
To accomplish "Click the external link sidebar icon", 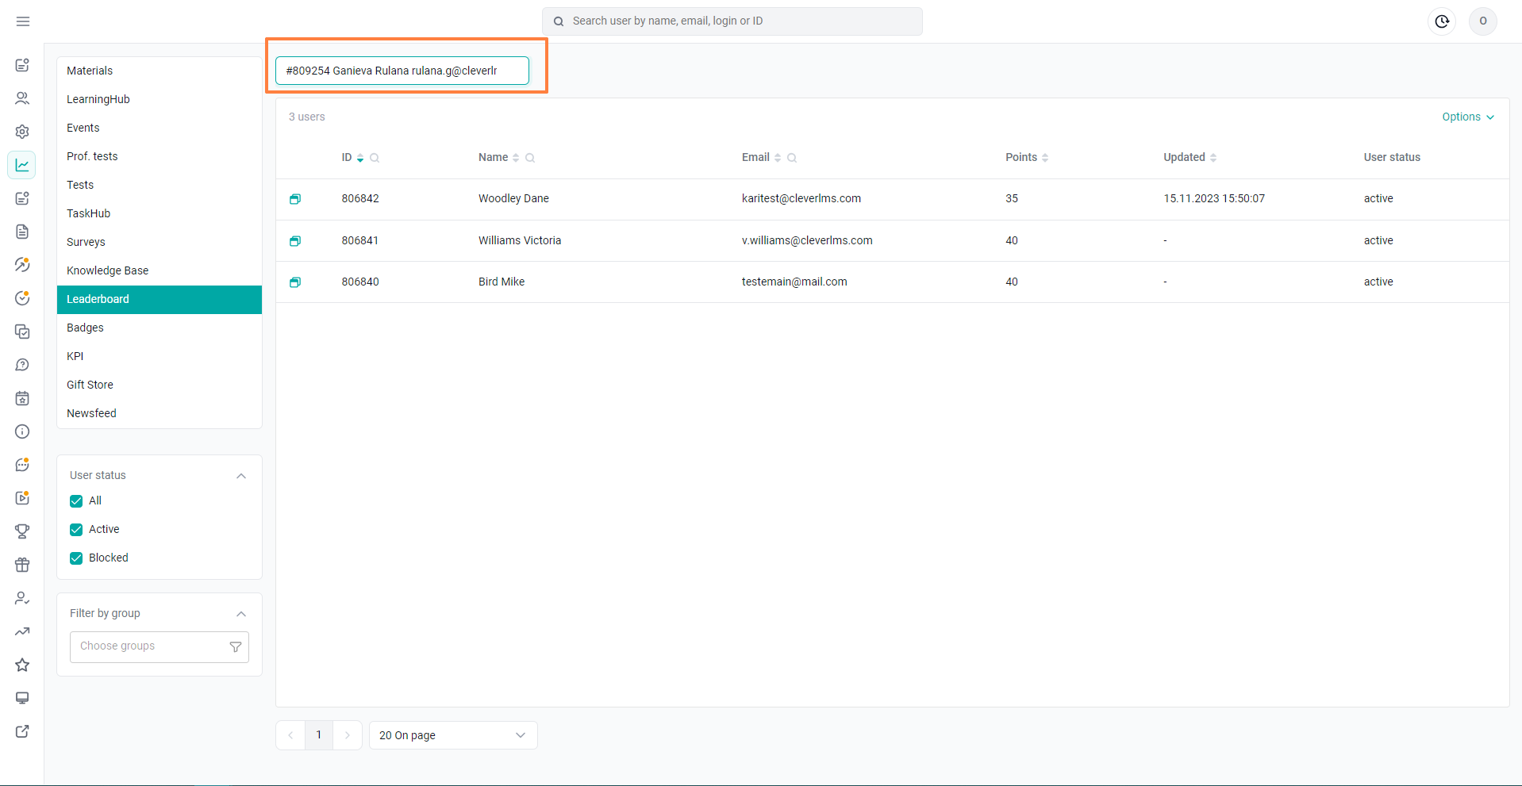I will pos(22,731).
